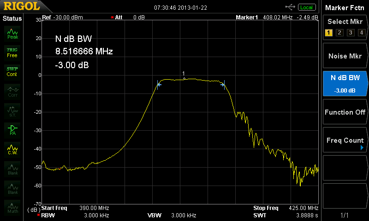369x221 pixels.
Task: Click the SWT 3.8888 s readout
Action: 286,215
